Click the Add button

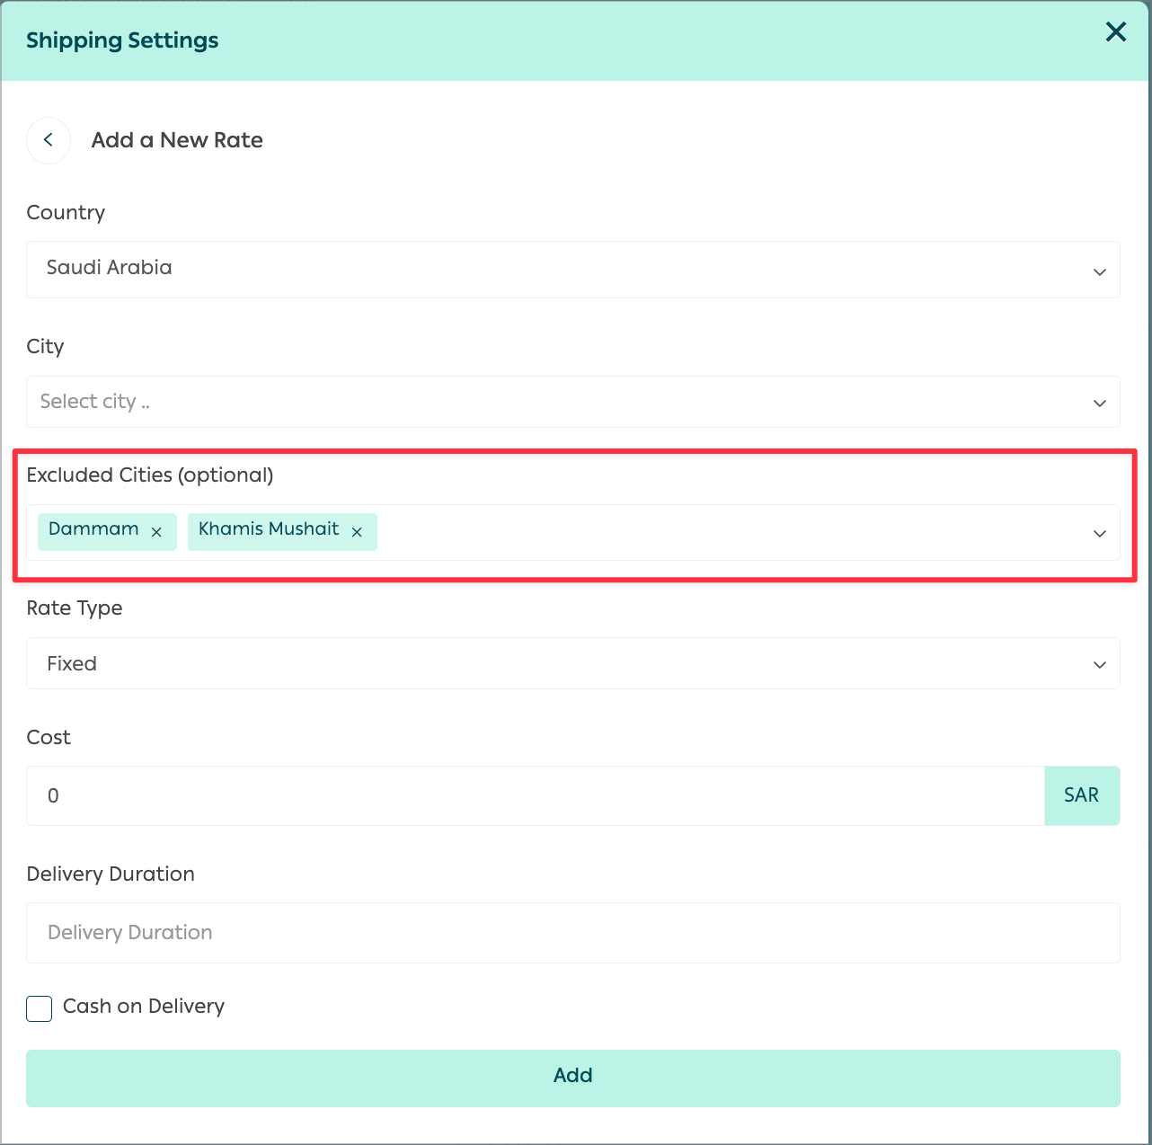573,1078
